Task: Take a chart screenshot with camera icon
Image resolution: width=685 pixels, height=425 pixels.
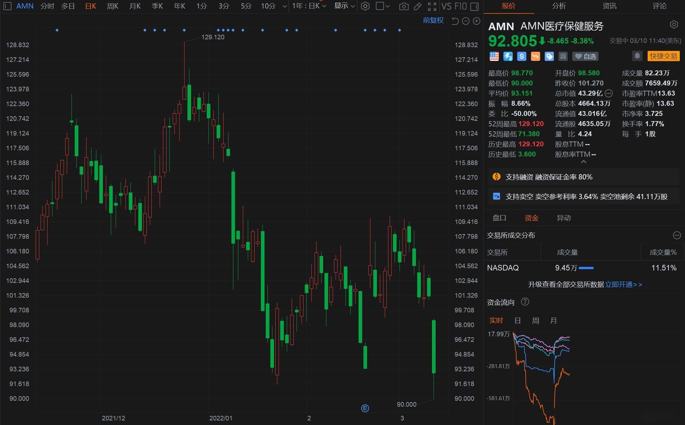Action: tap(404, 6)
